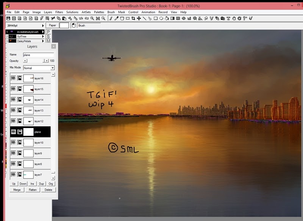Select the Rectangle shape tool
Image resolution: width=303 pixels, height=221 pixels.
pos(156,18)
